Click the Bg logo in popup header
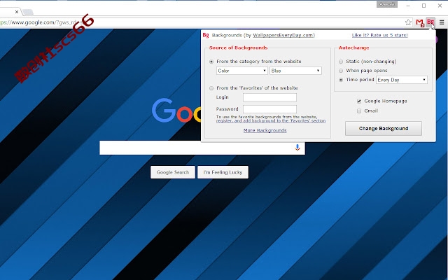The height and width of the screenshot is (280, 448). [x=206, y=35]
